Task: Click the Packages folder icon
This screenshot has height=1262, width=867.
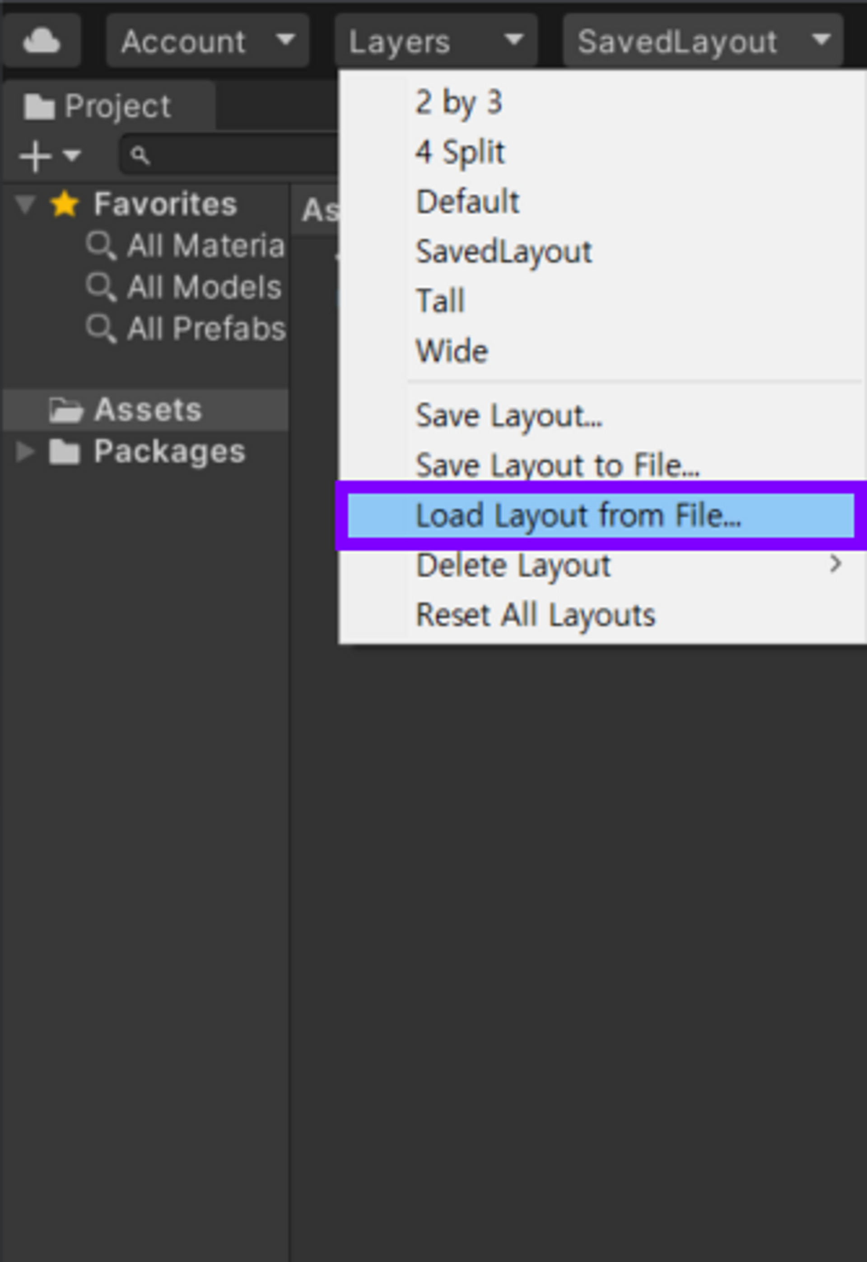Action: click(x=65, y=451)
